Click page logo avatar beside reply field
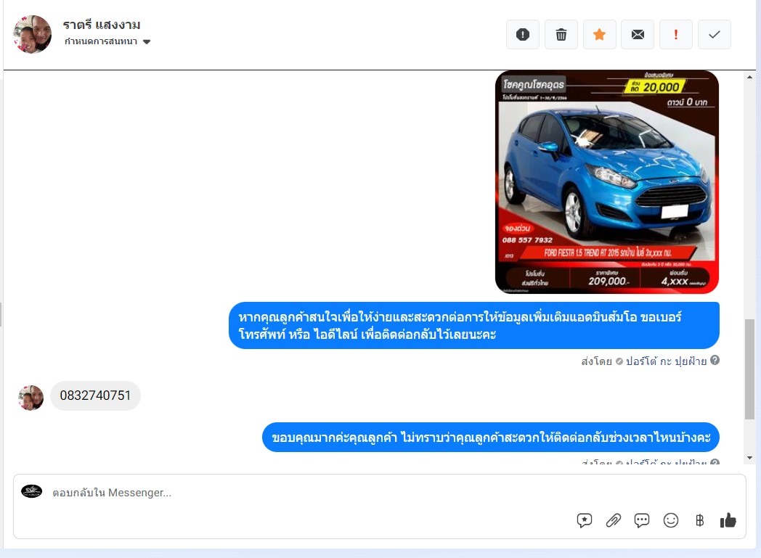761x558 pixels. [31, 491]
